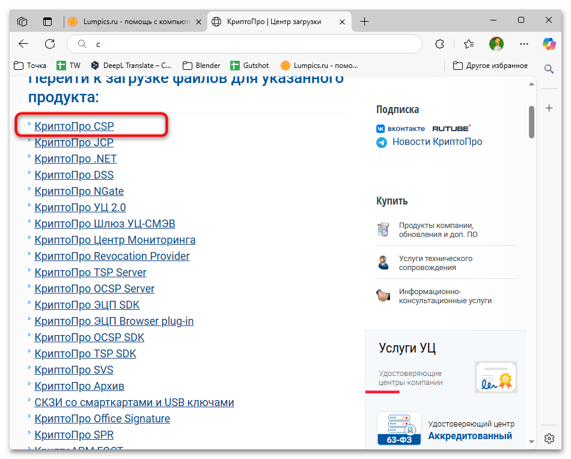Go back using the back arrow

23,44
